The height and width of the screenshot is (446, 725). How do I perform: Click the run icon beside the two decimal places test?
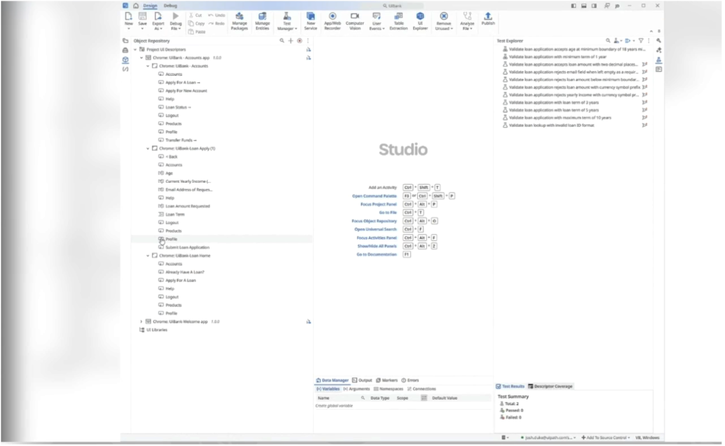point(644,64)
